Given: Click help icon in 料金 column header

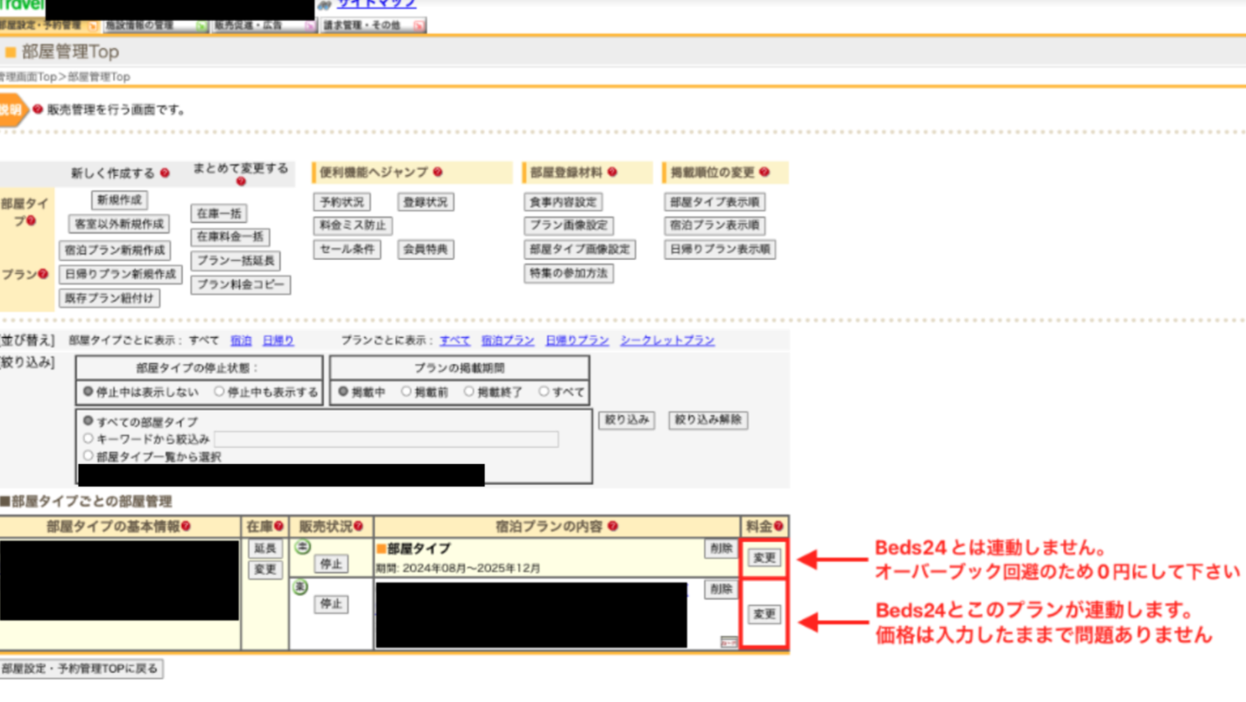Looking at the screenshot, I should [x=778, y=526].
